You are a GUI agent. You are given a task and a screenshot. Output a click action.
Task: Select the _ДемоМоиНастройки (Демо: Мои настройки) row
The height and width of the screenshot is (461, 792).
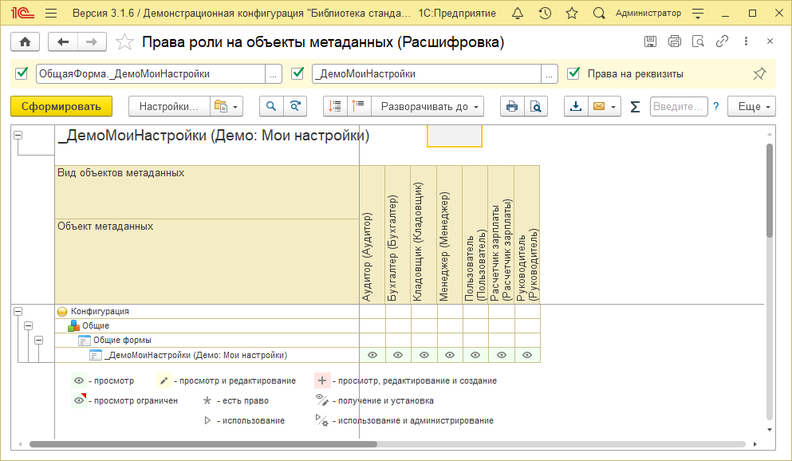point(207,355)
